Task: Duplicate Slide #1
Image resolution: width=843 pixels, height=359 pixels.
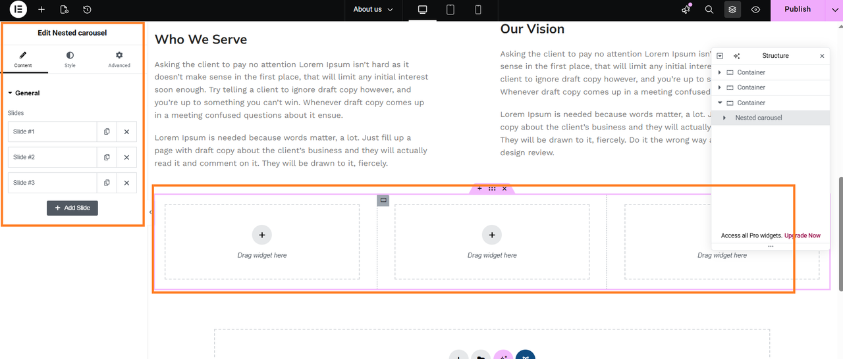Action: (x=107, y=132)
